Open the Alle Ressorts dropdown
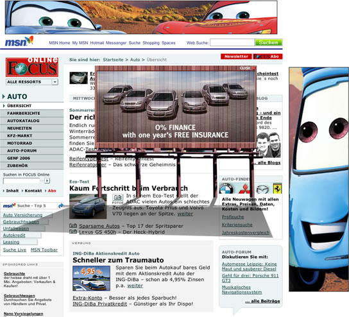 32,82
